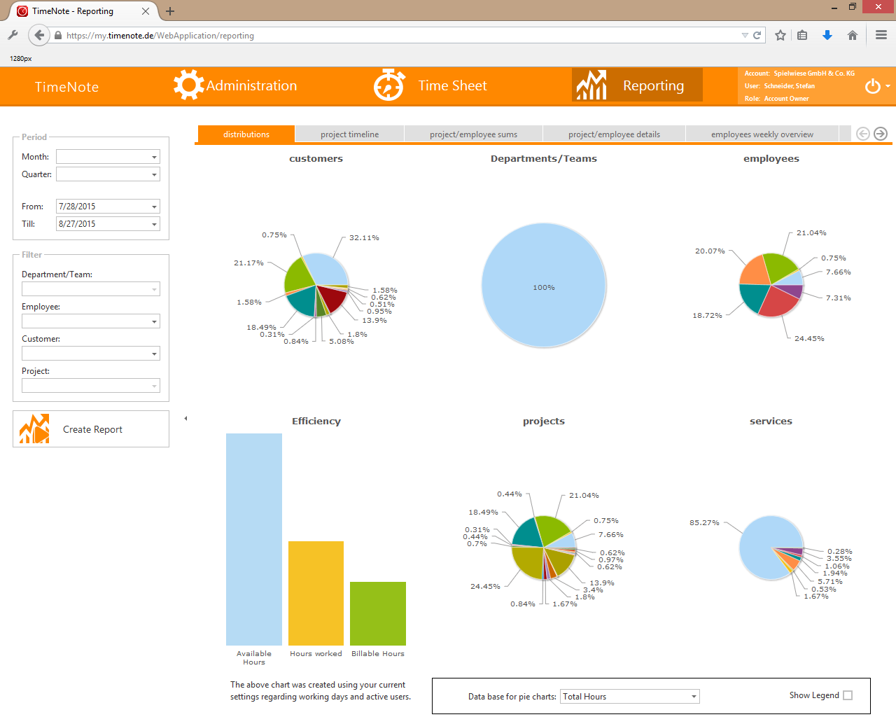This screenshot has height=717, width=896.
Task: Enable the Show Legend checkbox
Action: pos(848,695)
